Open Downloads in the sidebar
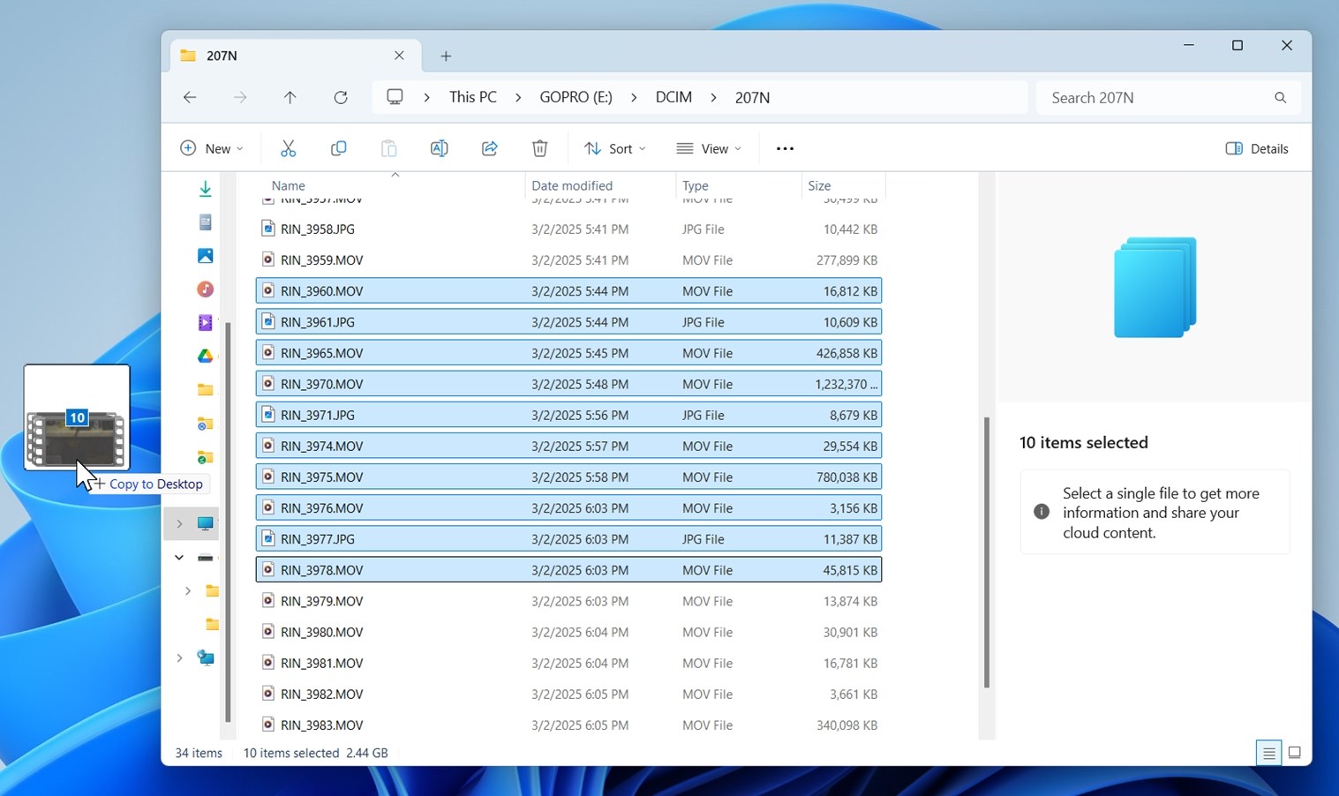The width and height of the screenshot is (1339, 796). (x=205, y=188)
